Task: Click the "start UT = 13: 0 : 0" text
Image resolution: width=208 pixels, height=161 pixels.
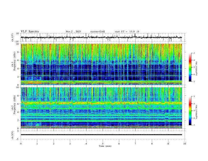Action: coord(127,32)
